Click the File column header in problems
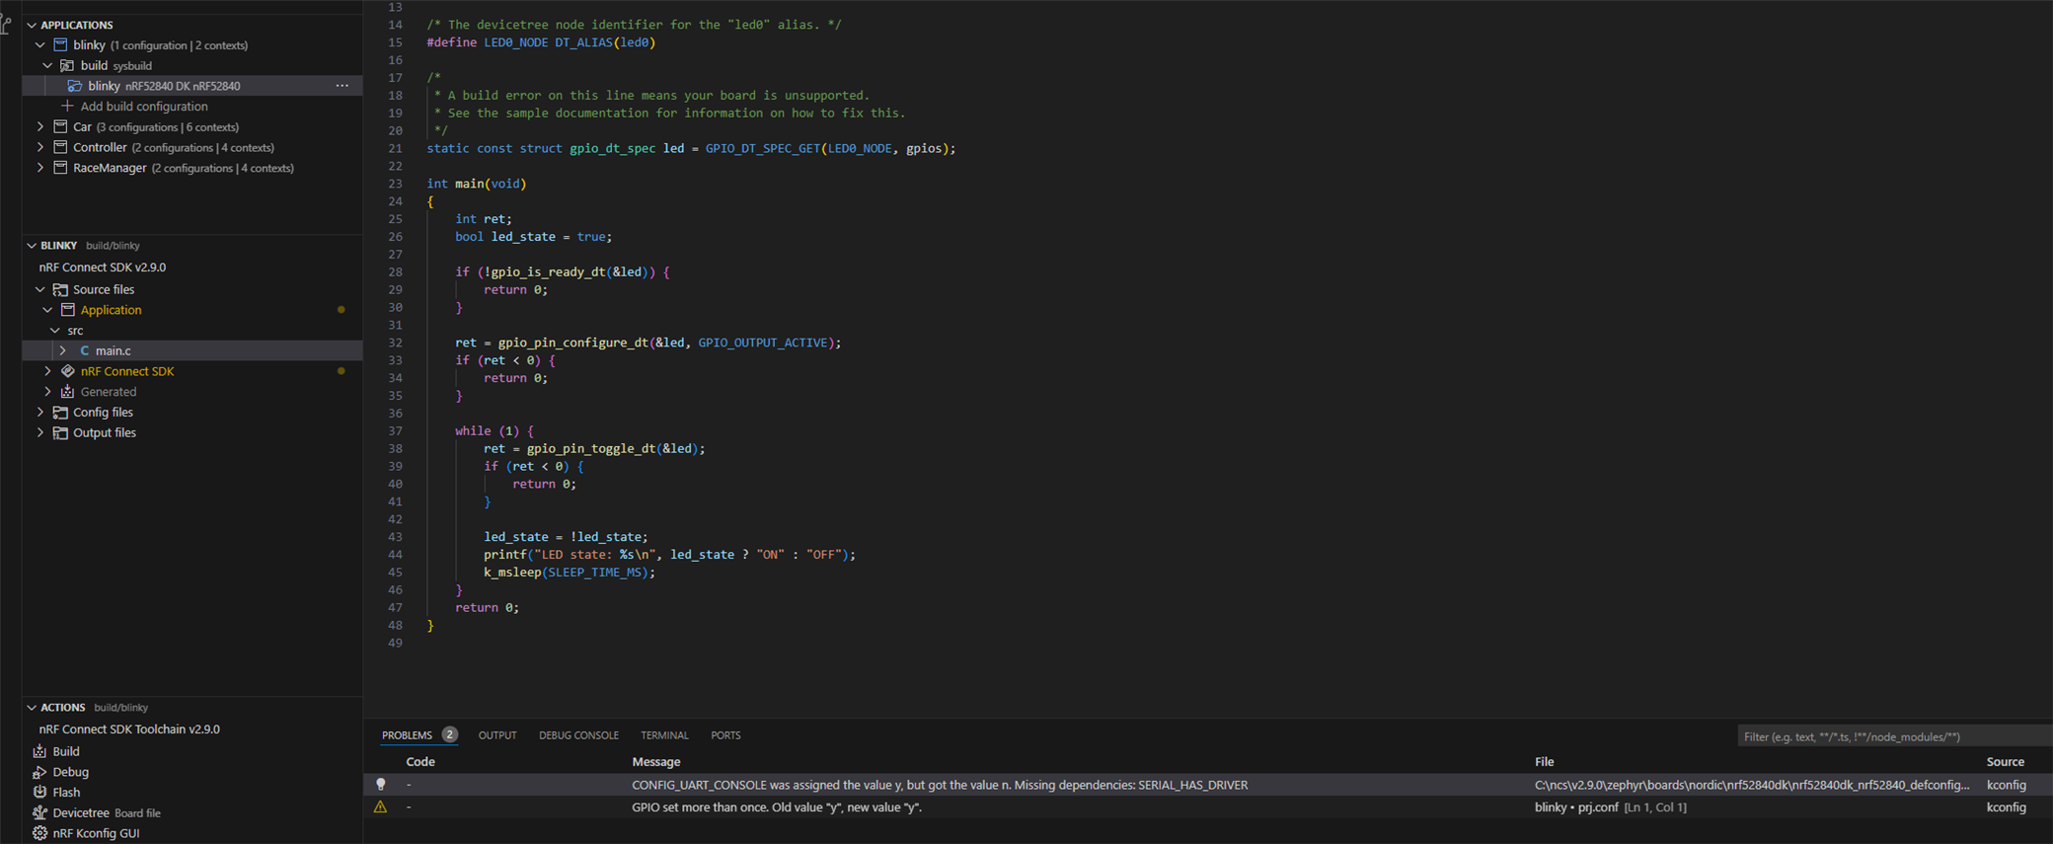 [x=1545, y=761]
